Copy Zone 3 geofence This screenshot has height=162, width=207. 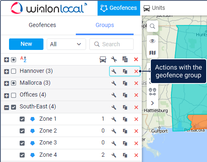click(x=125, y=143)
